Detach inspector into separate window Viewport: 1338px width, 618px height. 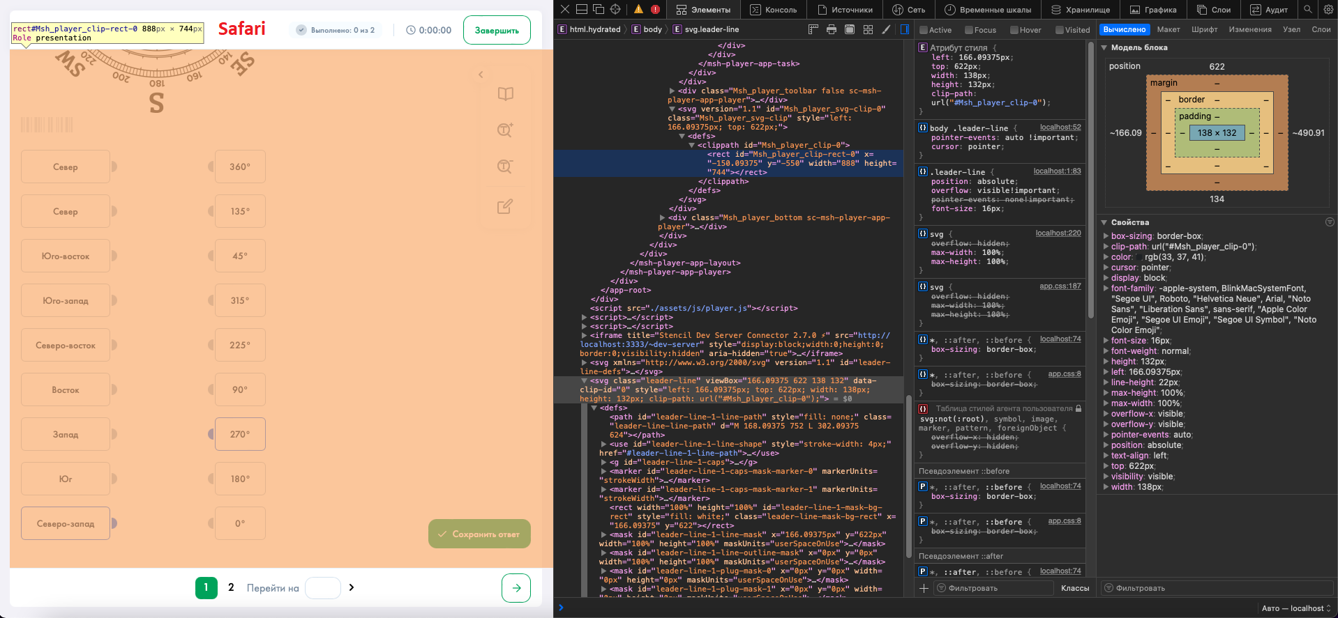click(599, 9)
